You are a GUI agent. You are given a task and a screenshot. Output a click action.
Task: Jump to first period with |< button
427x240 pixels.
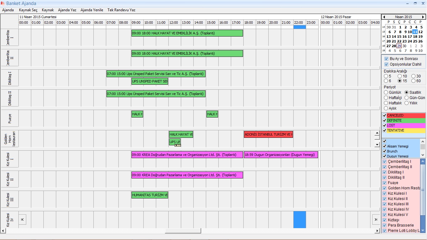[x=22, y=219]
